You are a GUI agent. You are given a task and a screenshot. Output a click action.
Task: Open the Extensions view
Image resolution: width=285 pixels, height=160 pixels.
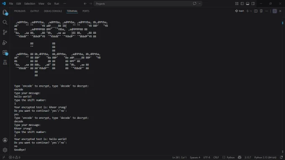[5, 52]
